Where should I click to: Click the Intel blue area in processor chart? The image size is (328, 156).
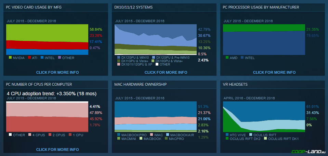pyautogui.click(x=264, y=43)
